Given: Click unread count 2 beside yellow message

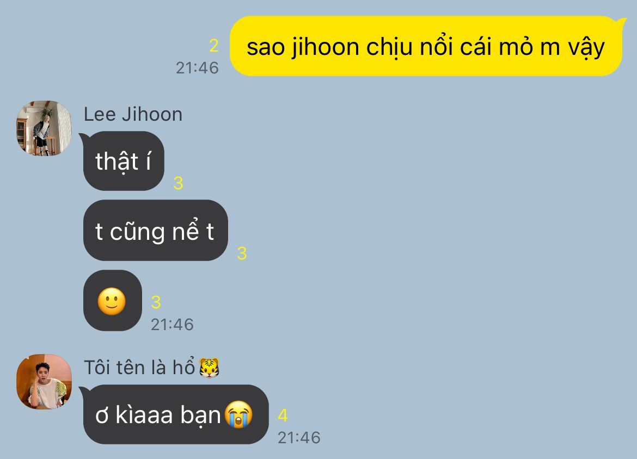Looking at the screenshot, I should 214,46.
